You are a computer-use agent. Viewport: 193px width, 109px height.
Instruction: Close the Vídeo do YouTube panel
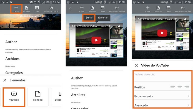(136, 65)
